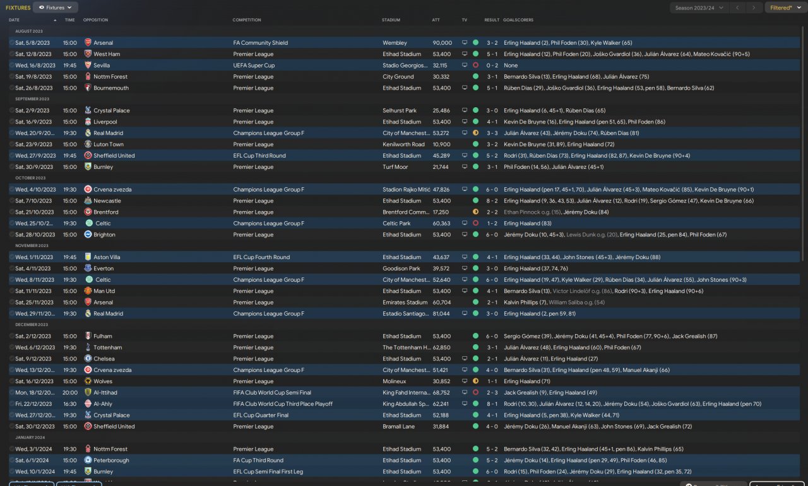Image resolution: width=808 pixels, height=486 pixels.
Task: Click Ethan Pinnock o.g. (15) in Brentford row
Action: pyautogui.click(x=532, y=212)
